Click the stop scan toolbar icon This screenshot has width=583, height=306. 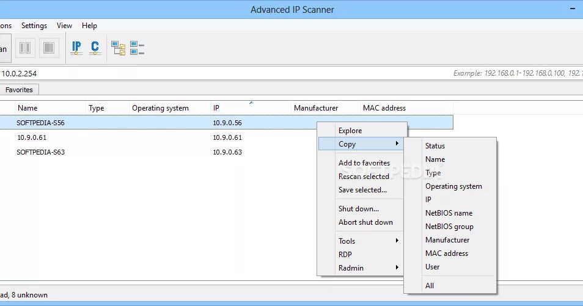pos(49,48)
